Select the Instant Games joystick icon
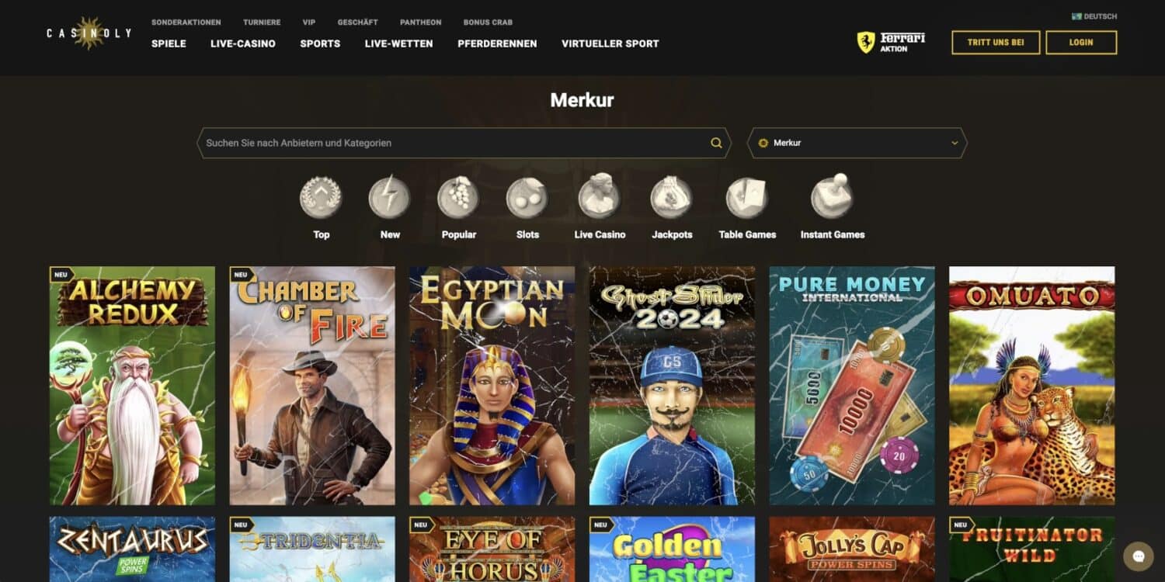Image resolution: width=1165 pixels, height=582 pixels. (x=833, y=196)
